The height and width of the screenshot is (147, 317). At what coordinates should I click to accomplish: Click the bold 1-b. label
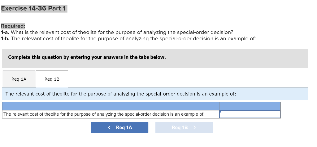click(5, 38)
